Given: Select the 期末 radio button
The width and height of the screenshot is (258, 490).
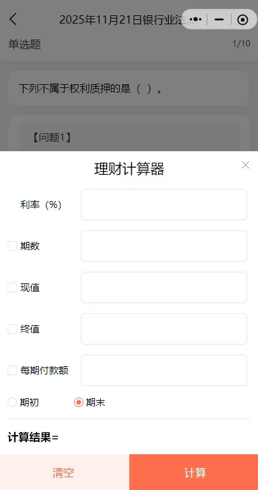Looking at the screenshot, I should tap(78, 402).
